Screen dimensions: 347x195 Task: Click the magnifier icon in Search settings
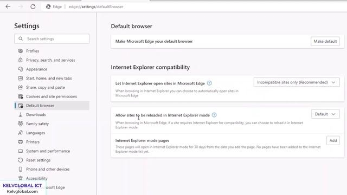[x=21, y=38]
